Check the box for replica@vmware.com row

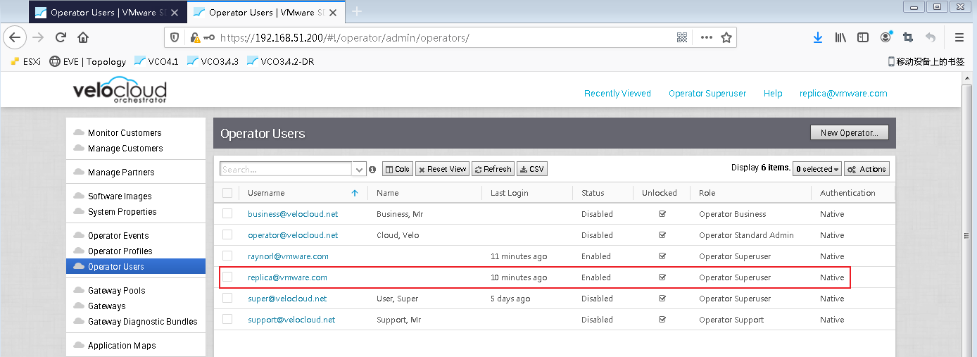tap(227, 277)
